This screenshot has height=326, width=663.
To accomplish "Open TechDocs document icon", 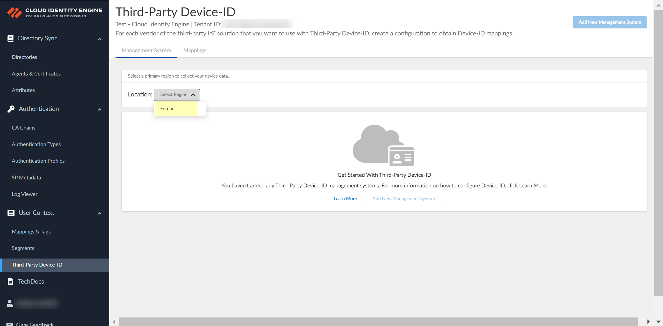I will click(x=10, y=282).
